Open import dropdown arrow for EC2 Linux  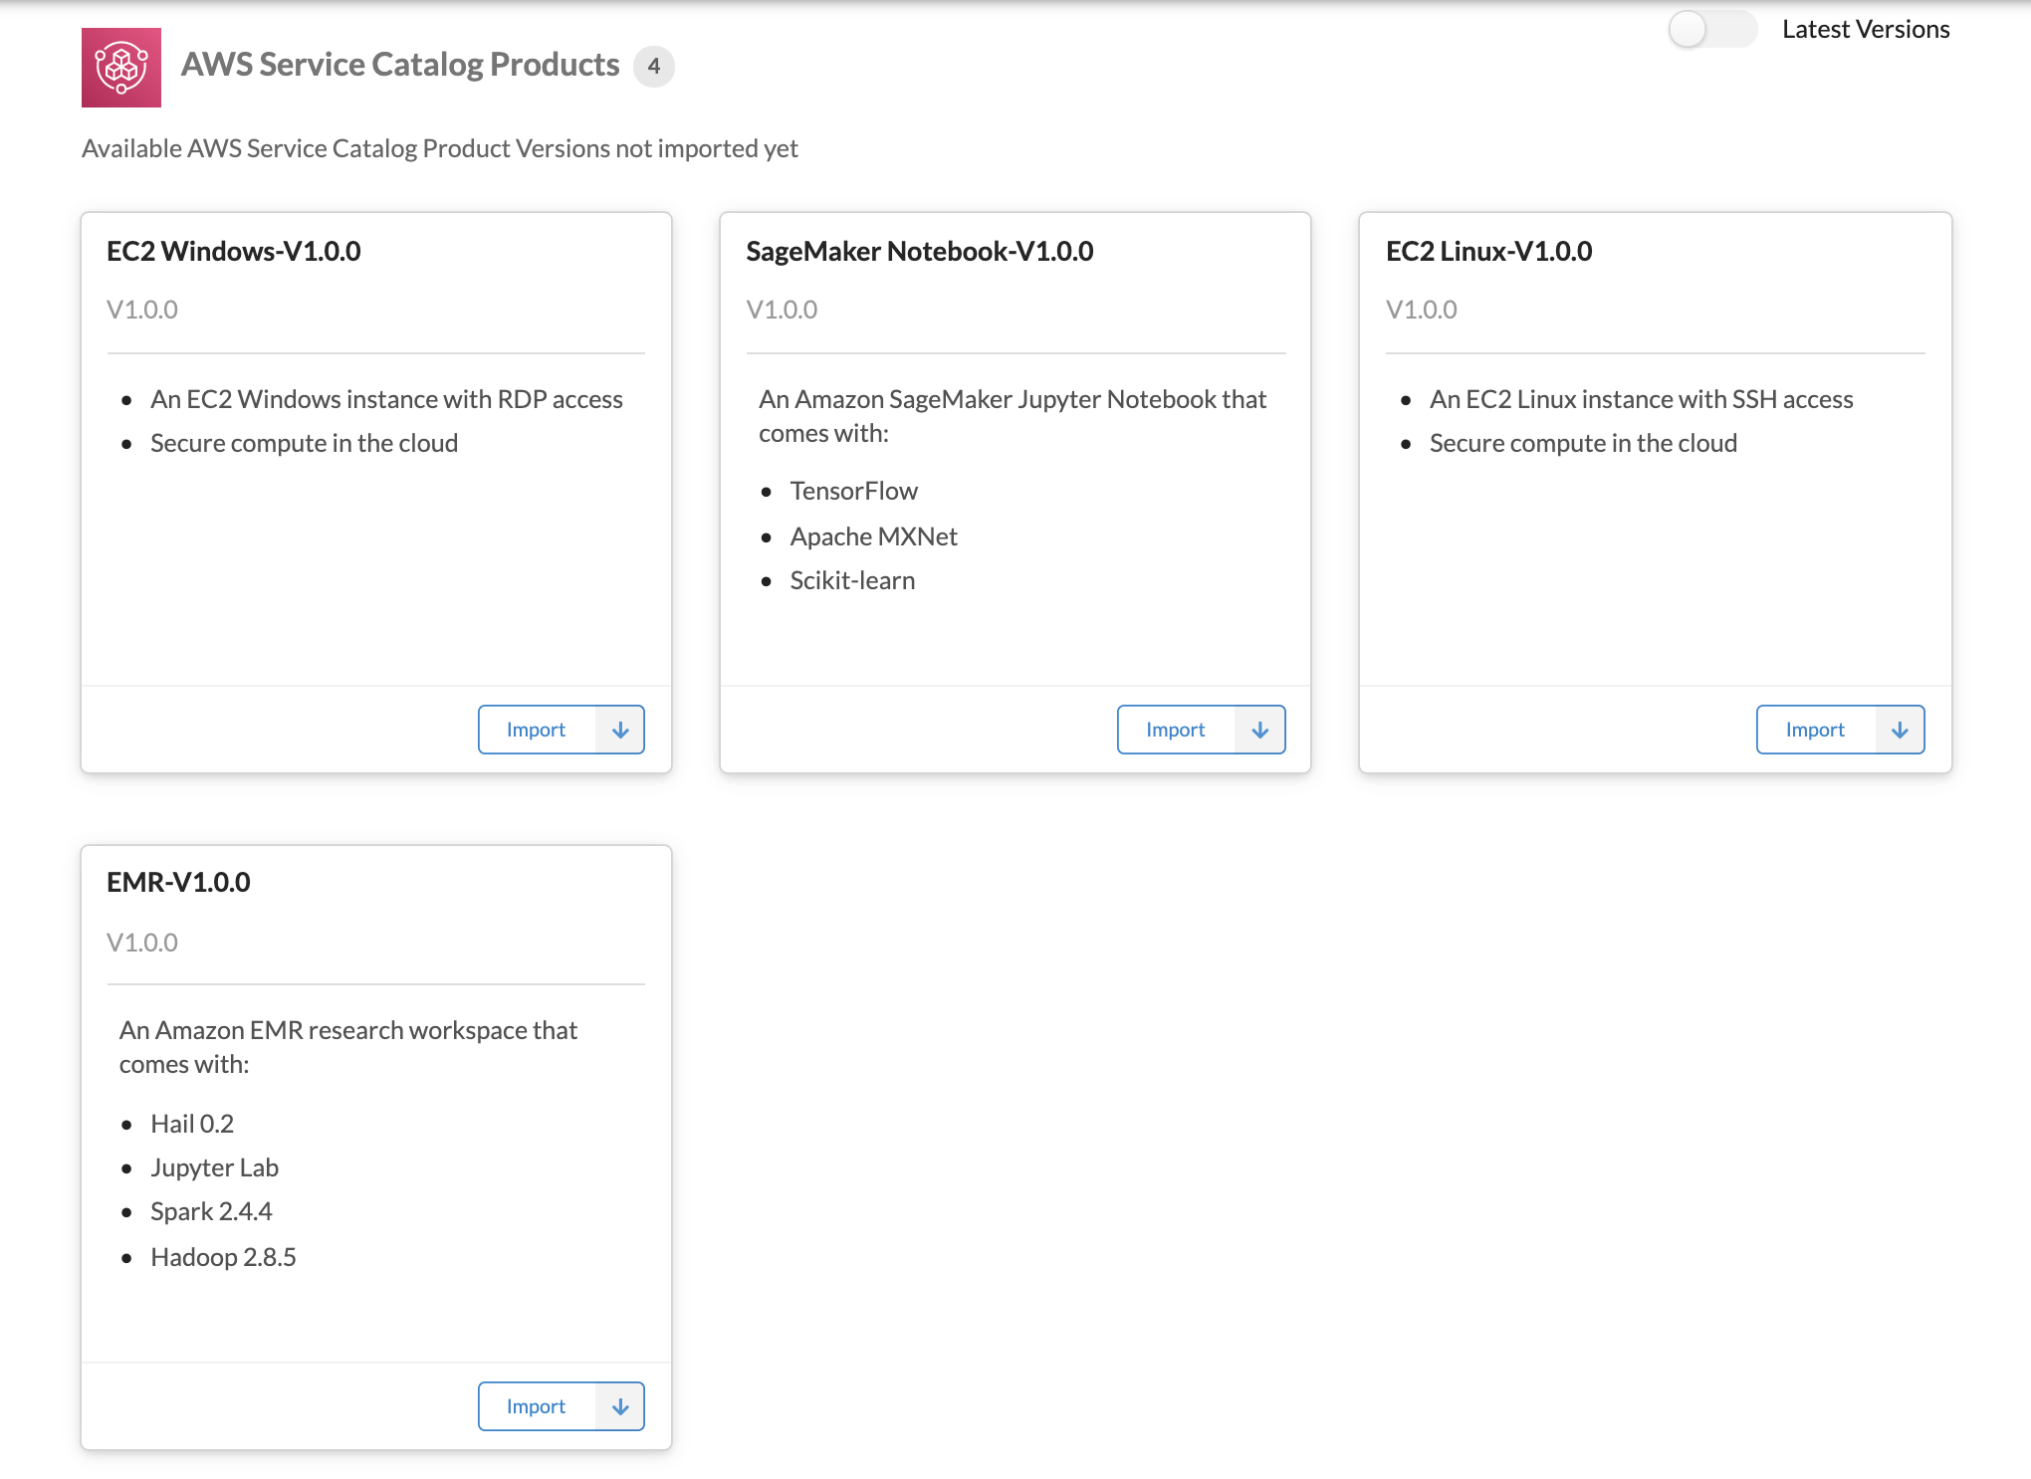point(1900,730)
